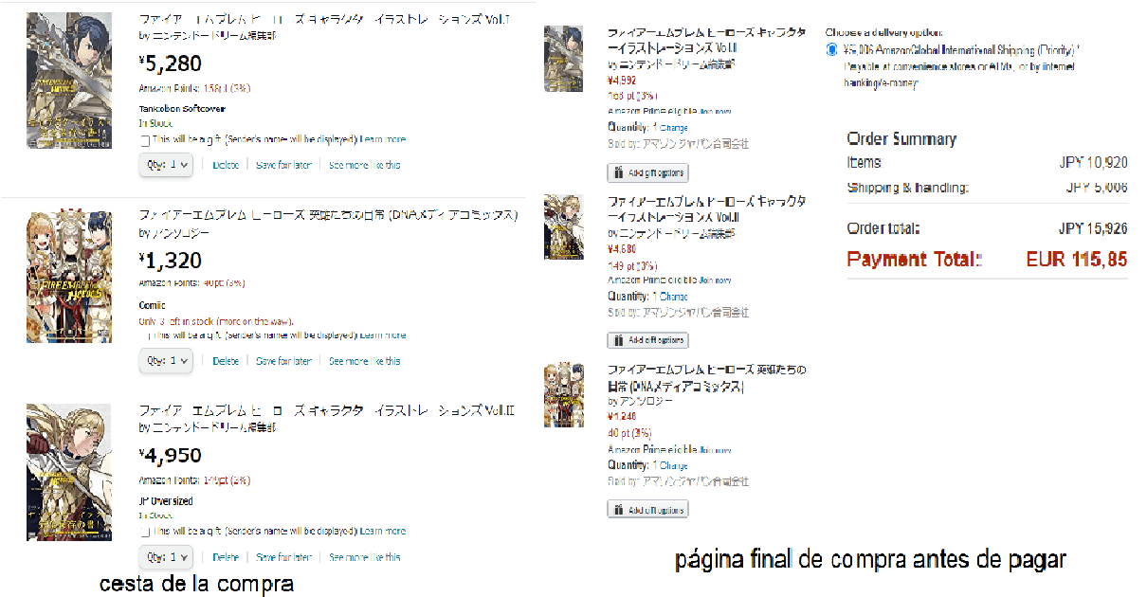Click gift icon on first Add gift options button
The height and width of the screenshot is (597, 1147).
coord(618,173)
